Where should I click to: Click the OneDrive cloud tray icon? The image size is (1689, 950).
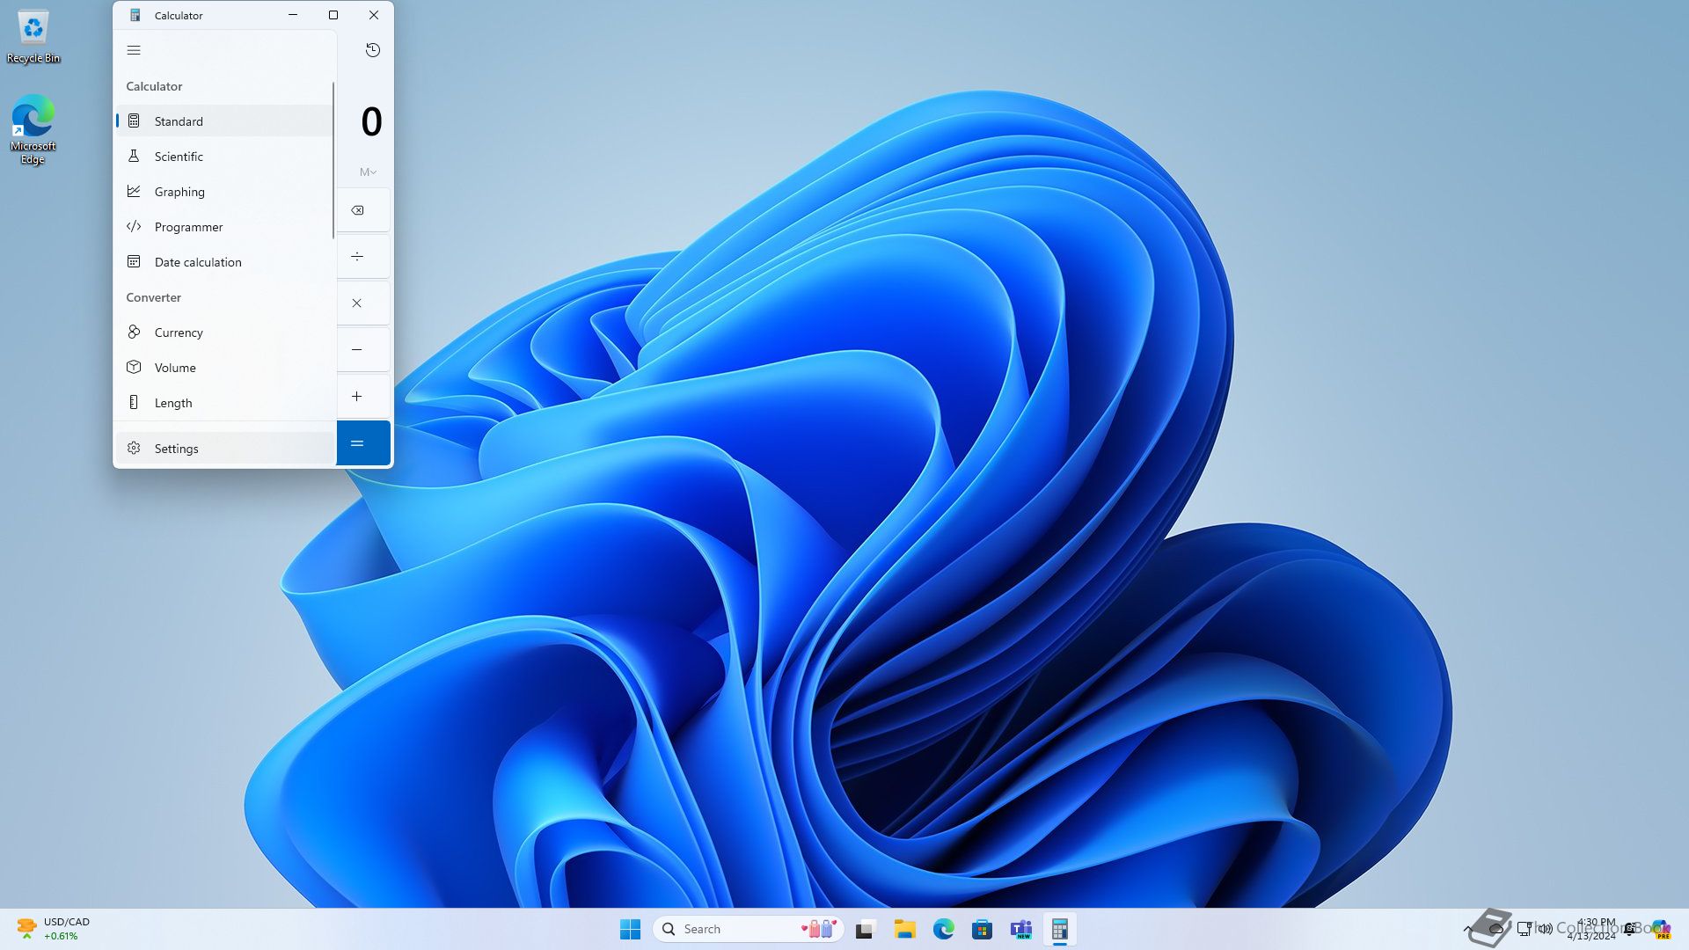1495,929
